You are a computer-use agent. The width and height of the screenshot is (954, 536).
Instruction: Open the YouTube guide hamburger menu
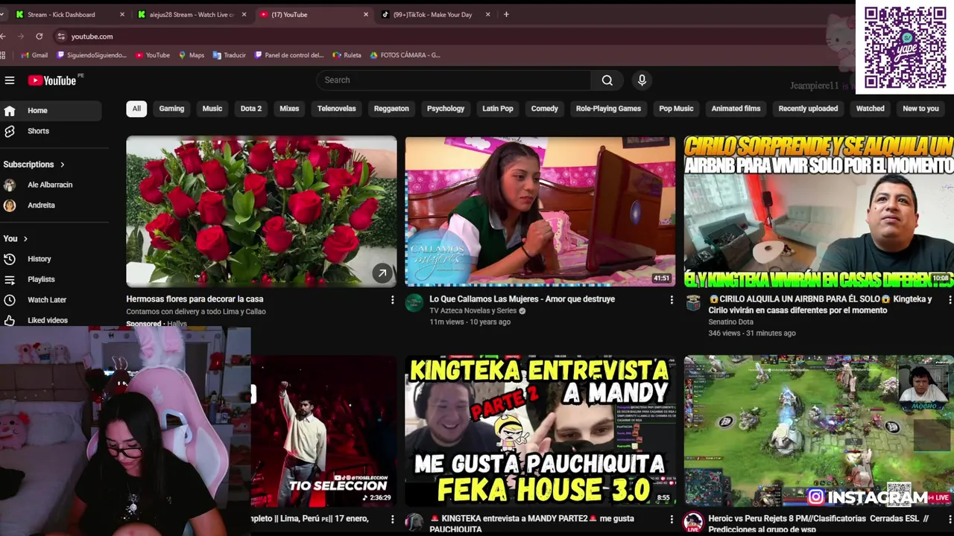point(10,80)
